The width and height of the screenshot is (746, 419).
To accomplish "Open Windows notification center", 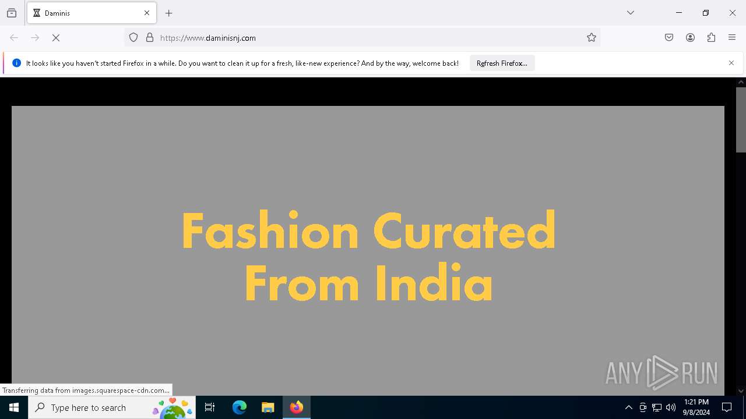I will click(727, 407).
